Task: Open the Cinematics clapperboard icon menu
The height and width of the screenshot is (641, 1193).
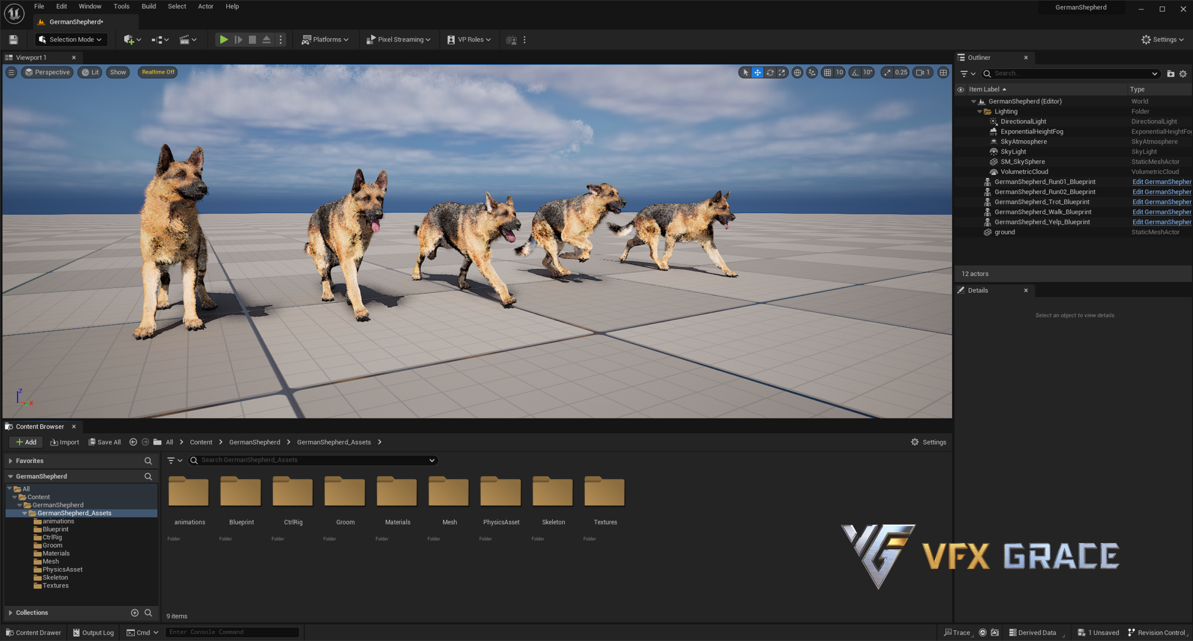Action: (188, 40)
